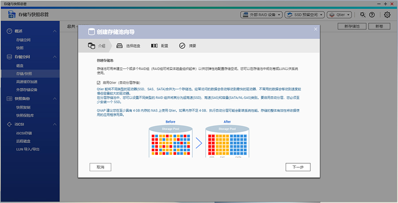
Task: Click the Qtier layered stack icon
Action: click(332, 15)
